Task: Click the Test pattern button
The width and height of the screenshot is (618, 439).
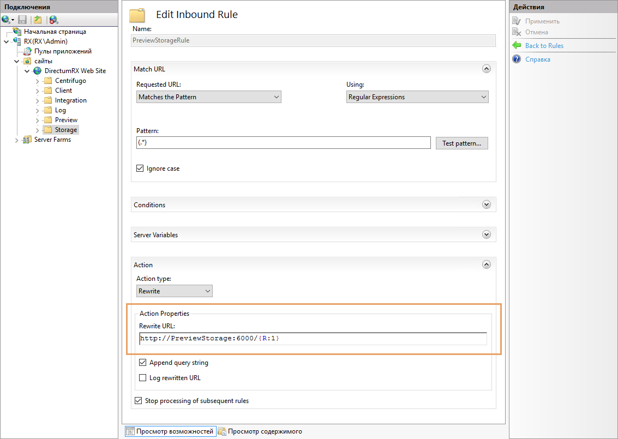Action: (461, 143)
